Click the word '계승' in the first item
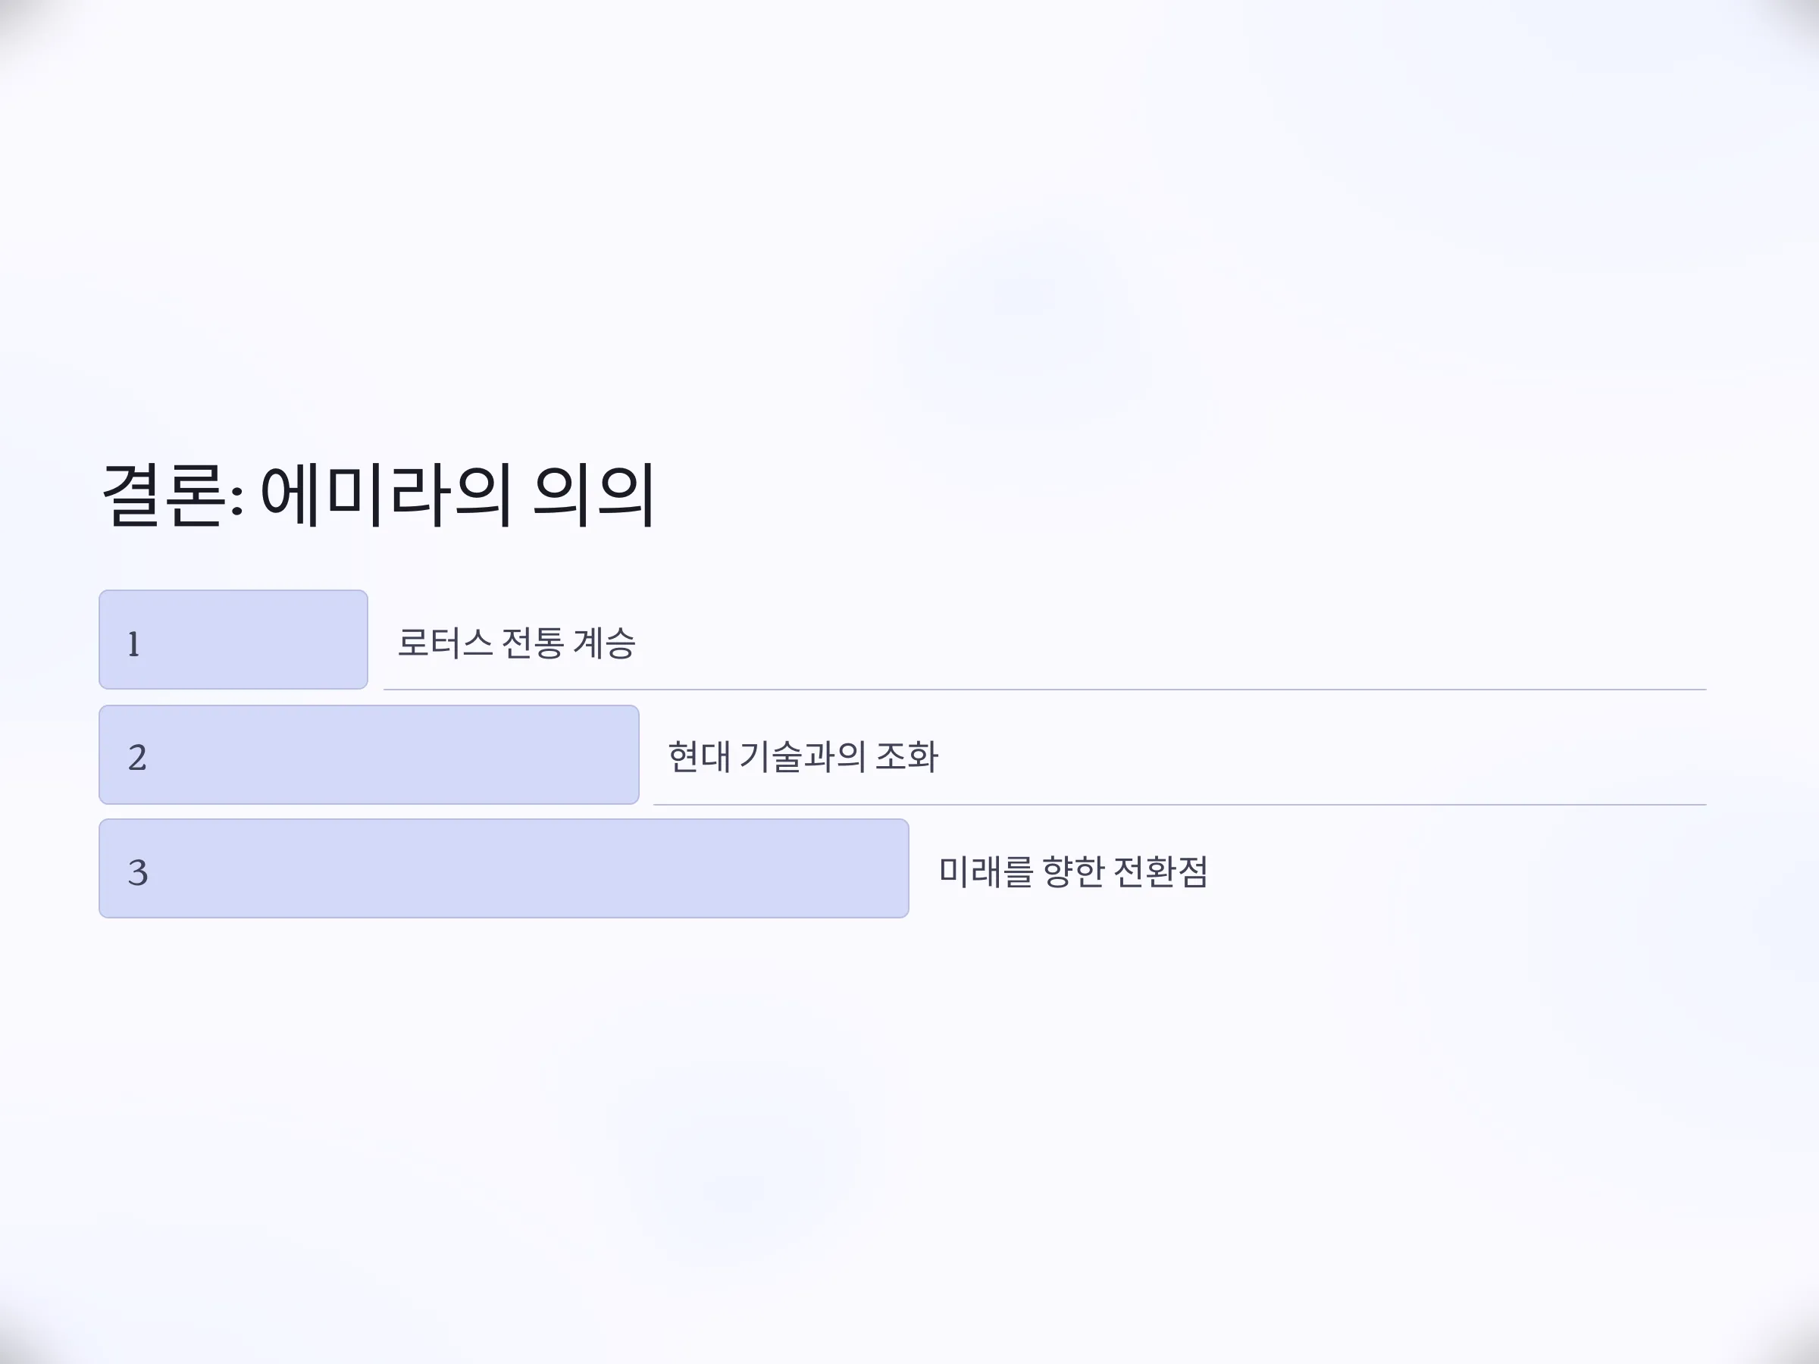Image resolution: width=1819 pixels, height=1364 pixels. pos(604,643)
